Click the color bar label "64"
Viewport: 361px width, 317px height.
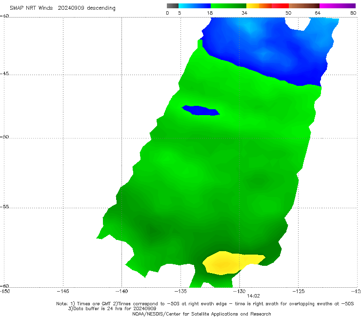click(x=318, y=13)
